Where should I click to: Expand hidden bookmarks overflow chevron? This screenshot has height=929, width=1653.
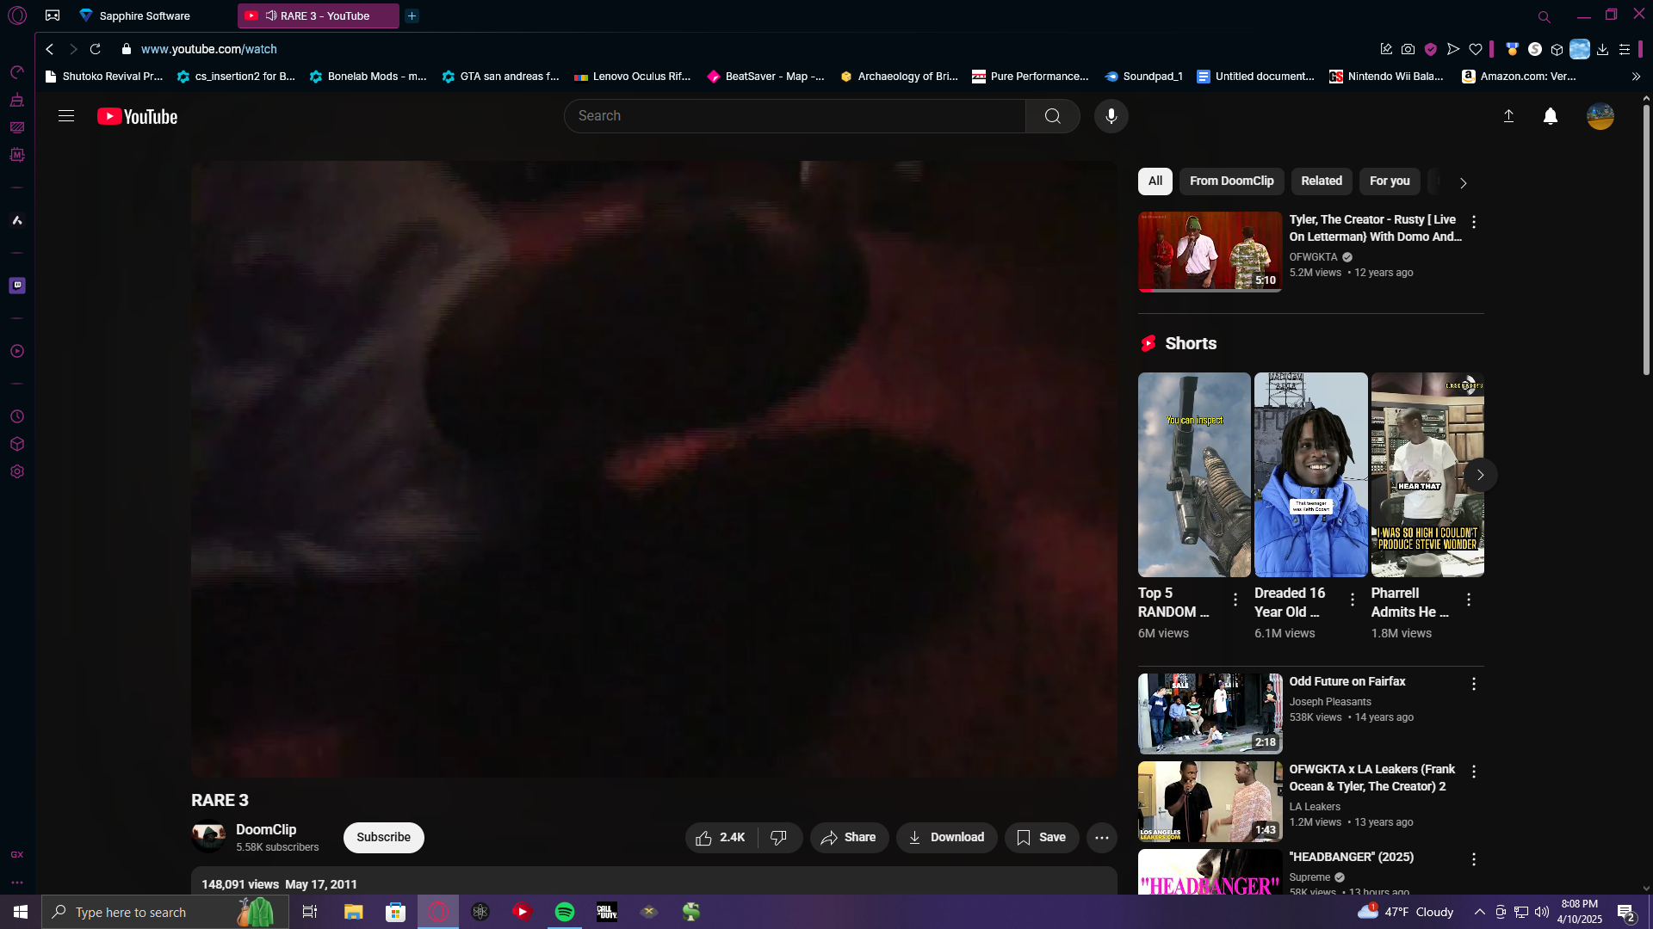pos(1636,77)
